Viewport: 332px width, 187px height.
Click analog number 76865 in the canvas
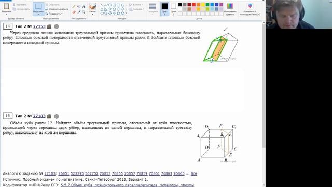click(179, 173)
